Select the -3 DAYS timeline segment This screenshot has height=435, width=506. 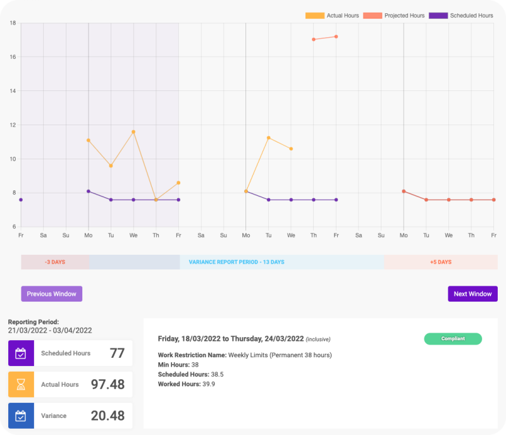55,262
